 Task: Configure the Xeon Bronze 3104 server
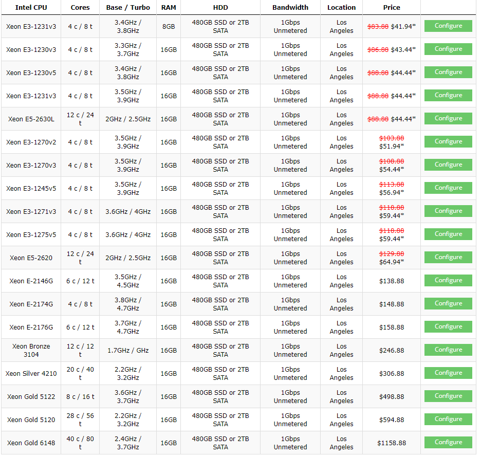click(x=448, y=350)
